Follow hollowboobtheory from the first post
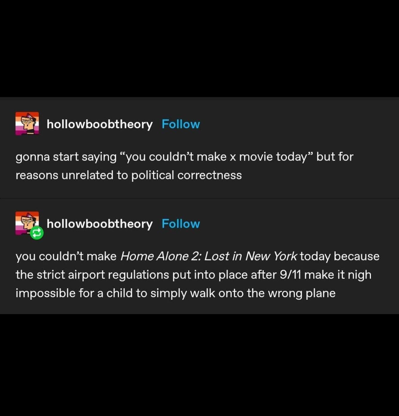 181,124
